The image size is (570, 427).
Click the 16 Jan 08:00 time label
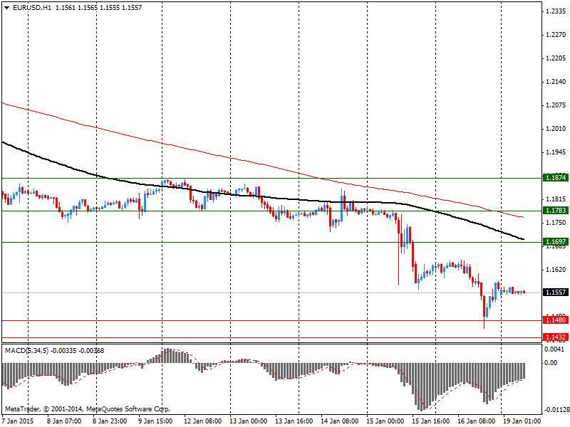pos(476,421)
